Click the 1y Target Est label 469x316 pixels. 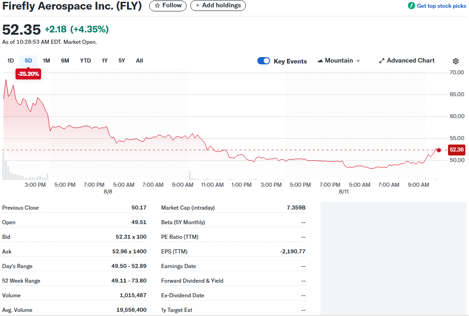point(177,311)
